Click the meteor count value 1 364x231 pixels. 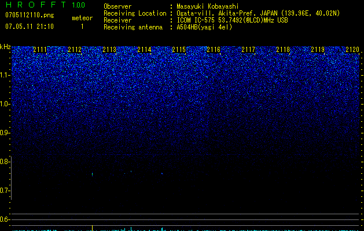pos(82,27)
